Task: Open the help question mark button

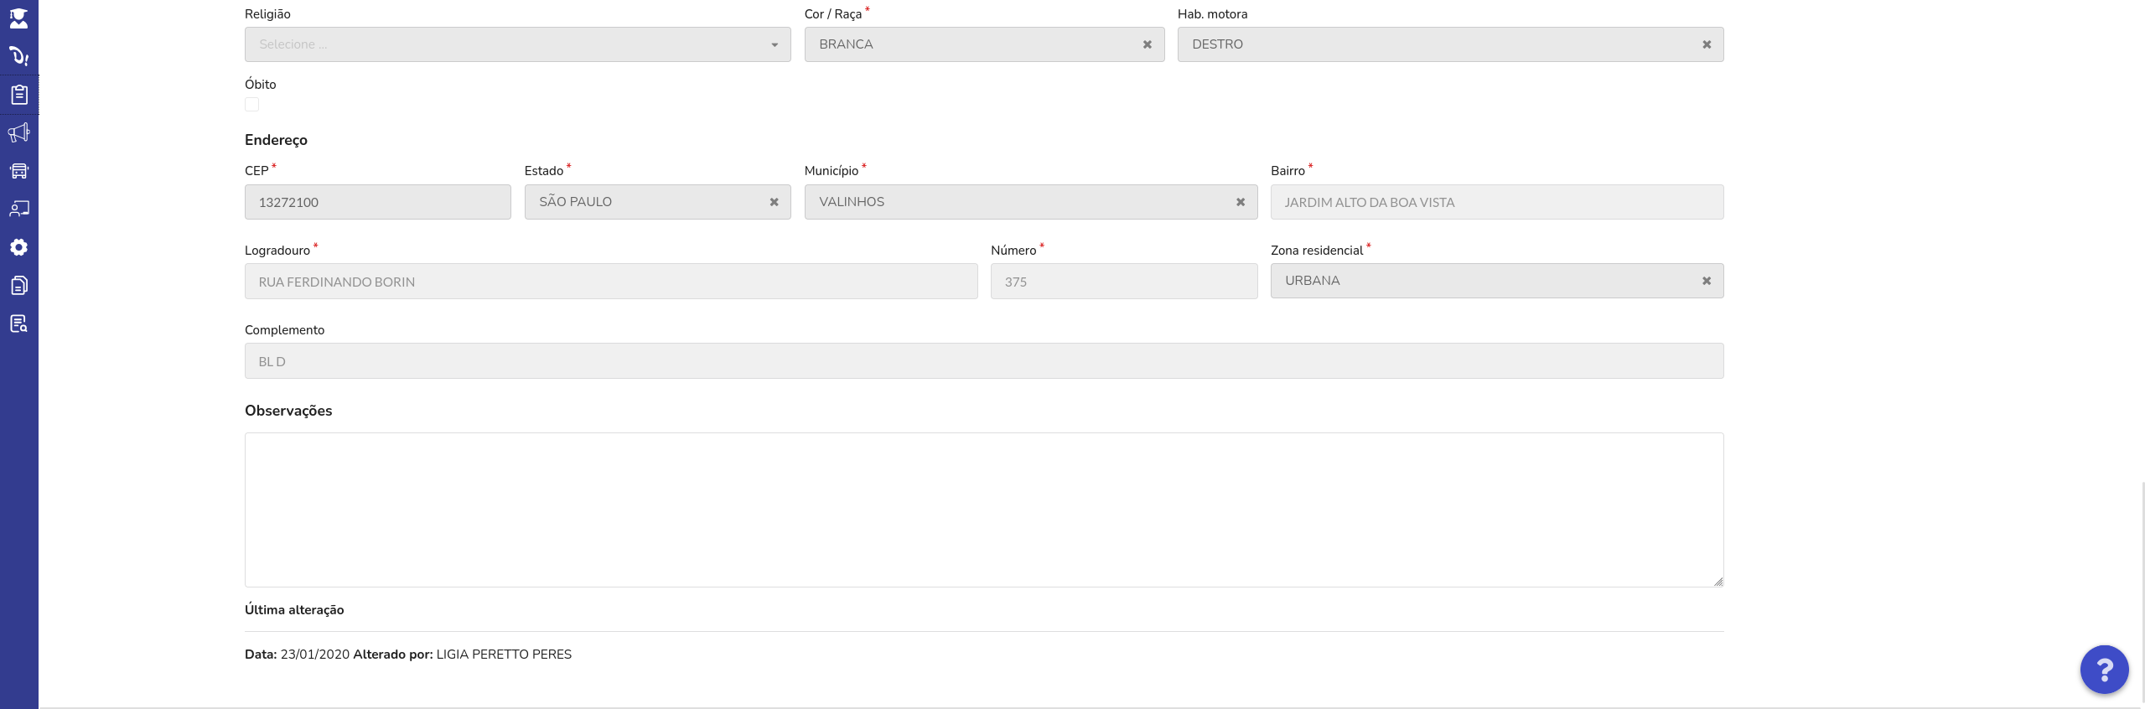Action: (x=2104, y=670)
